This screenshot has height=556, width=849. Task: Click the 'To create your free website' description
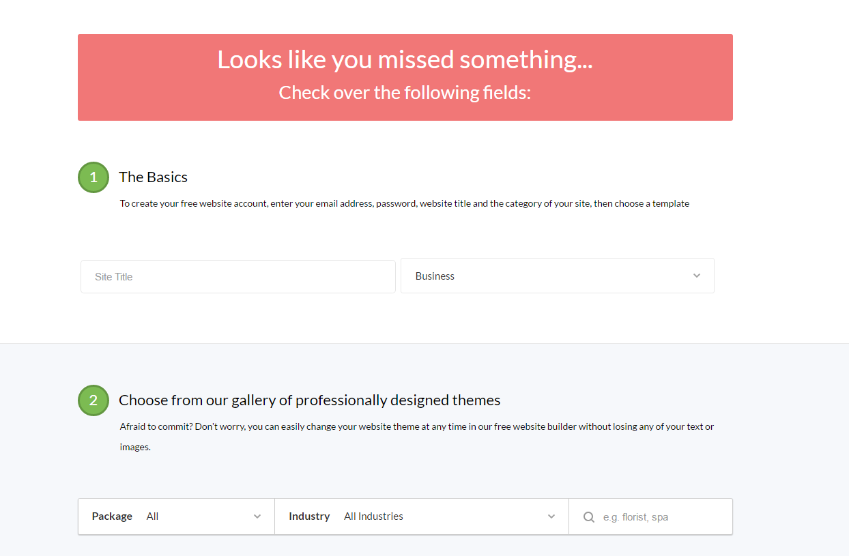click(405, 203)
